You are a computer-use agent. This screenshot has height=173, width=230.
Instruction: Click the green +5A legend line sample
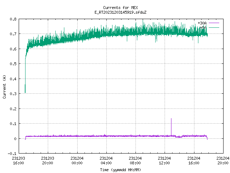214,27
